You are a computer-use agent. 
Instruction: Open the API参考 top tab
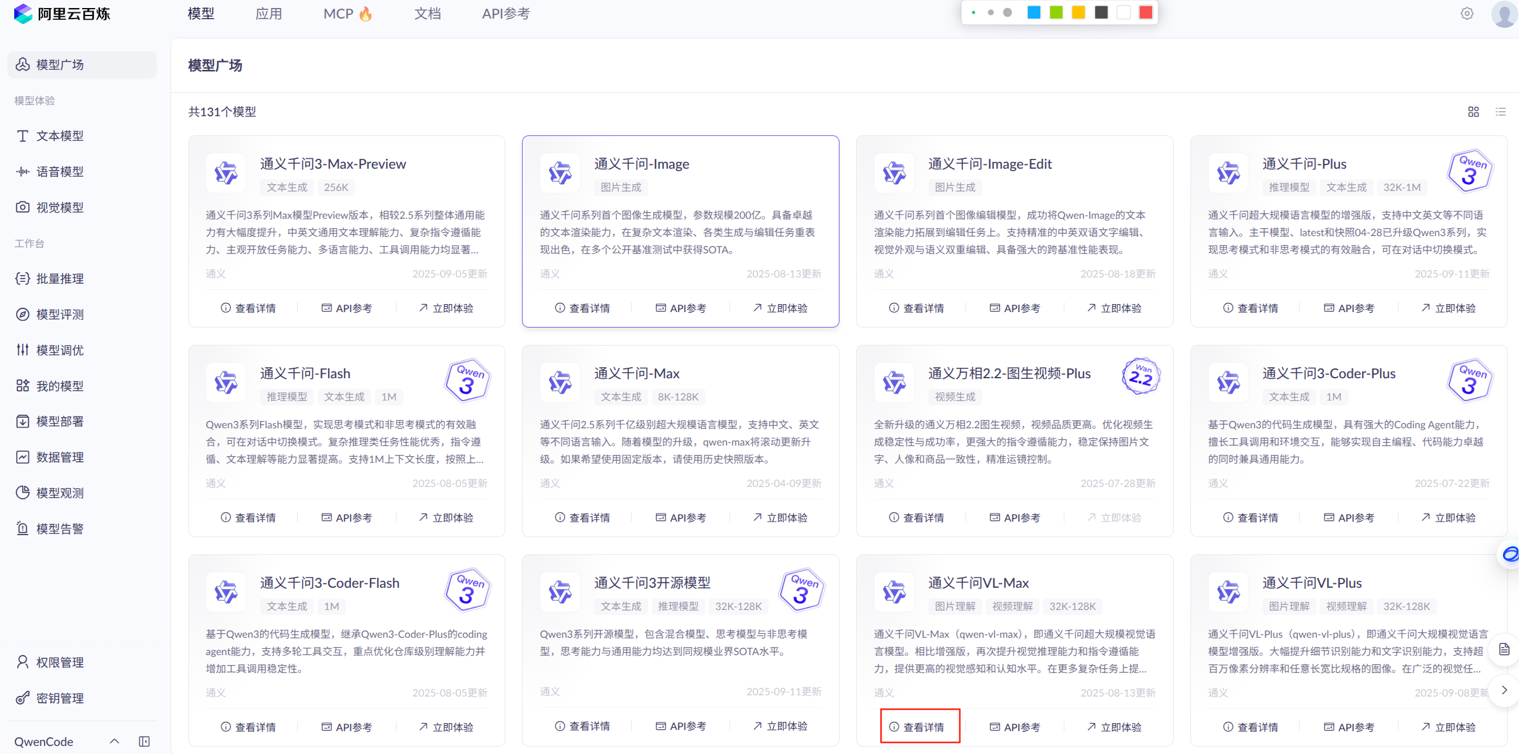[506, 14]
